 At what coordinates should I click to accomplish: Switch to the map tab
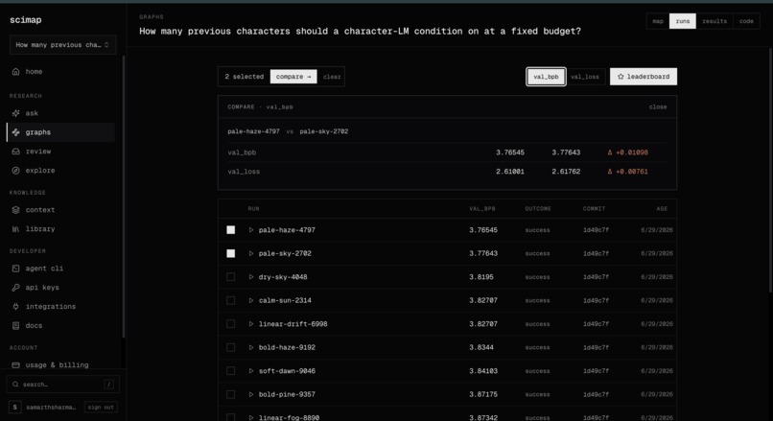658,21
